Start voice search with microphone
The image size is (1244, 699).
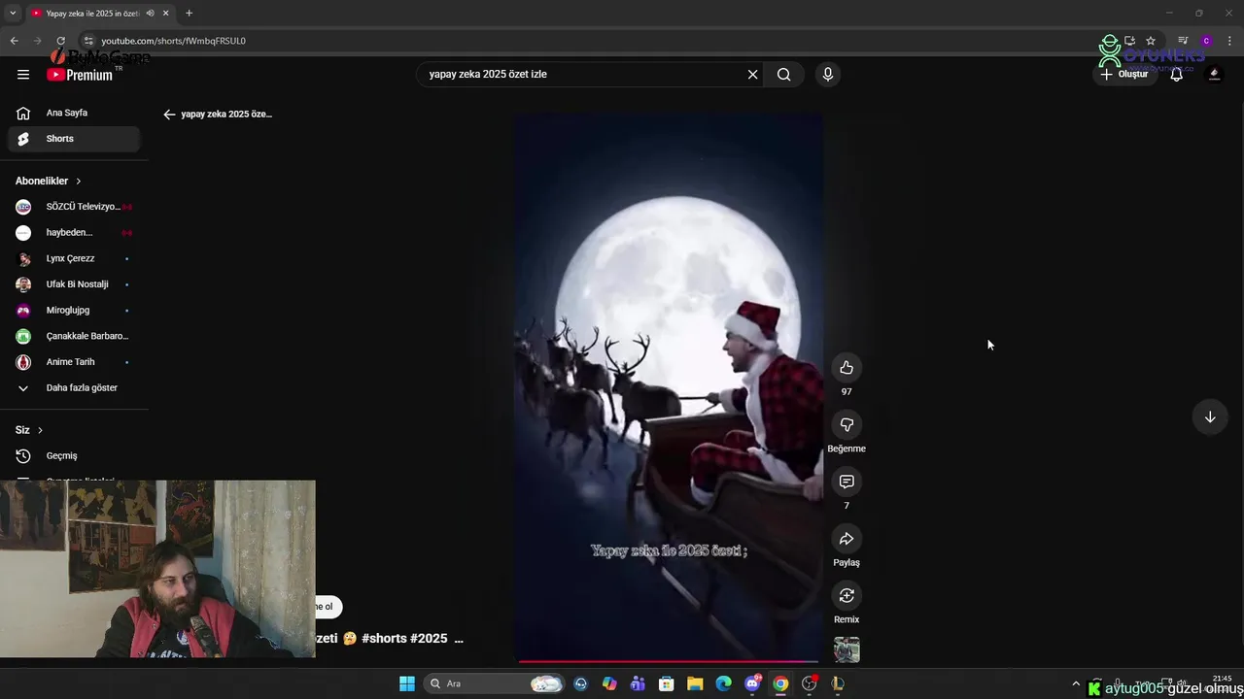(828, 74)
